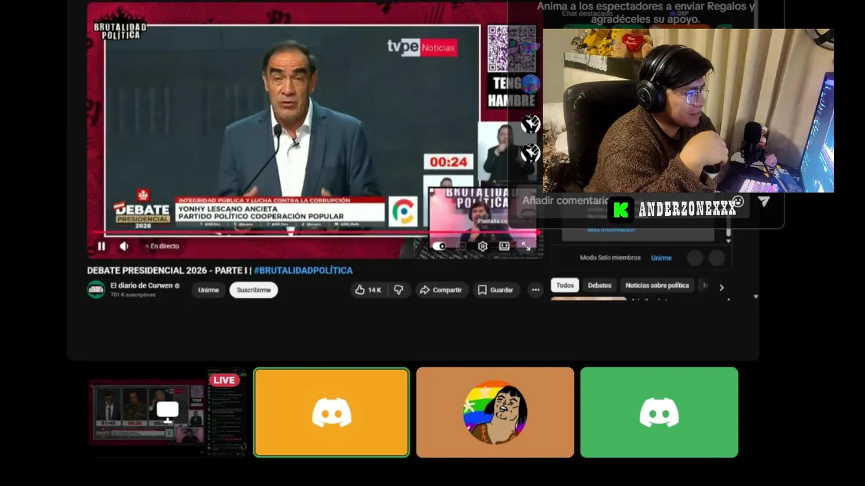This screenshot has width=865, height=486.
Task: Open more actions three-dot menu
Action: coord(535,290)
